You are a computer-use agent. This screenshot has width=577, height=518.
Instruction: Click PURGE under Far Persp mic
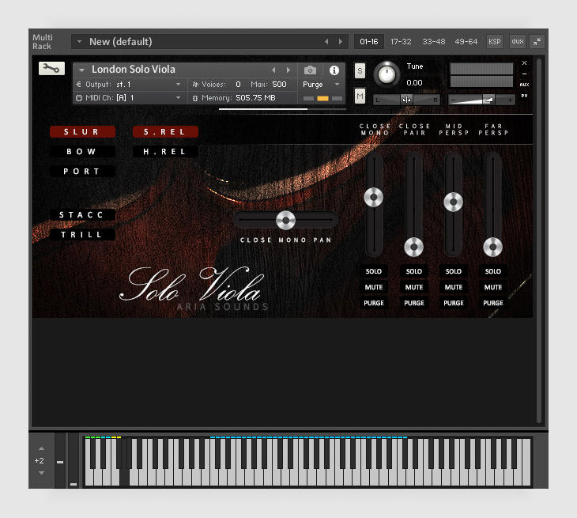(493, 303)
